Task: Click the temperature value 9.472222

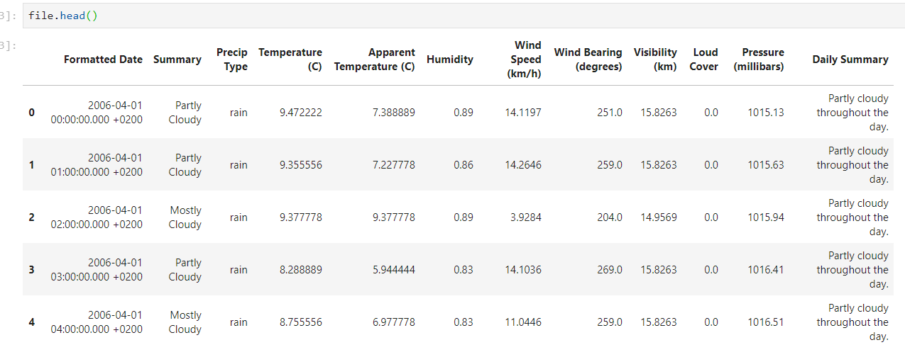Action: (301, 113)
